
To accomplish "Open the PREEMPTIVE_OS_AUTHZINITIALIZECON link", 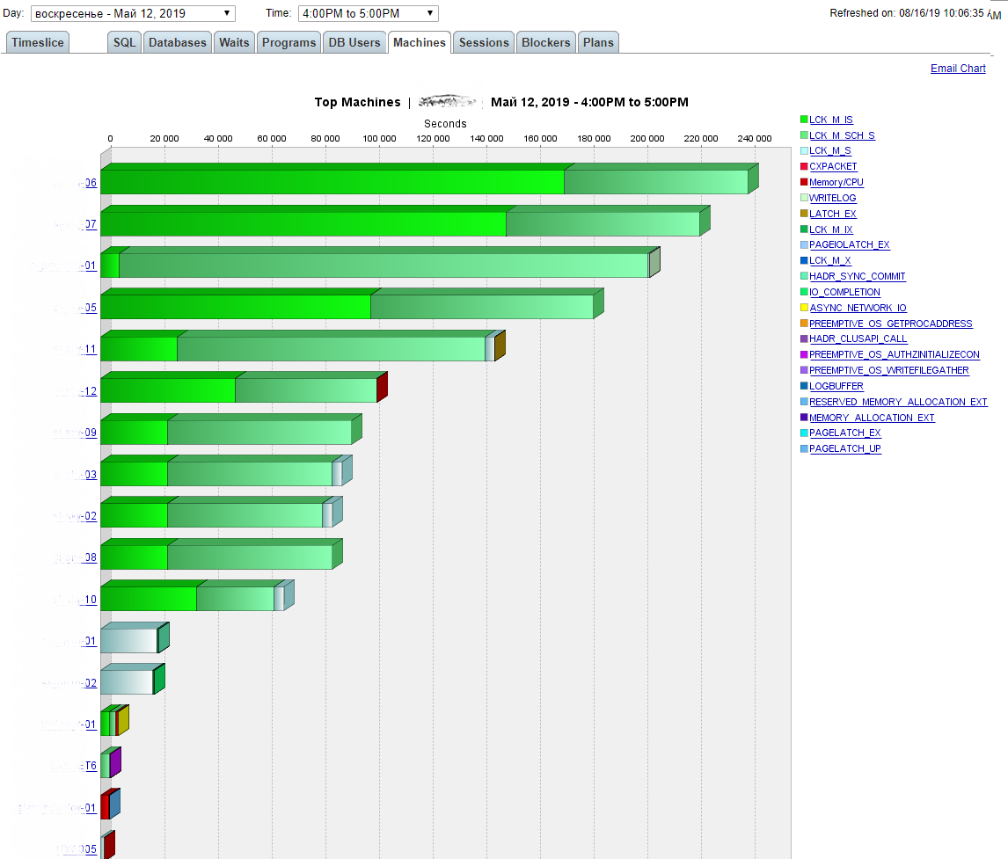I will tap(895, 354).
